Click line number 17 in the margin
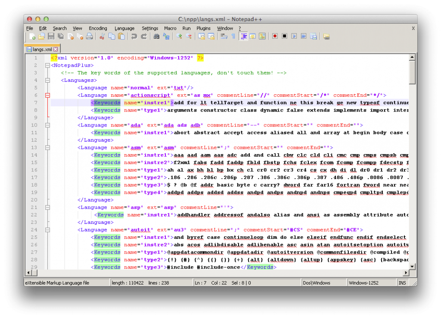The width and height of the screenshot is (441, 319). pyautogui.click(x=34, y=178)
